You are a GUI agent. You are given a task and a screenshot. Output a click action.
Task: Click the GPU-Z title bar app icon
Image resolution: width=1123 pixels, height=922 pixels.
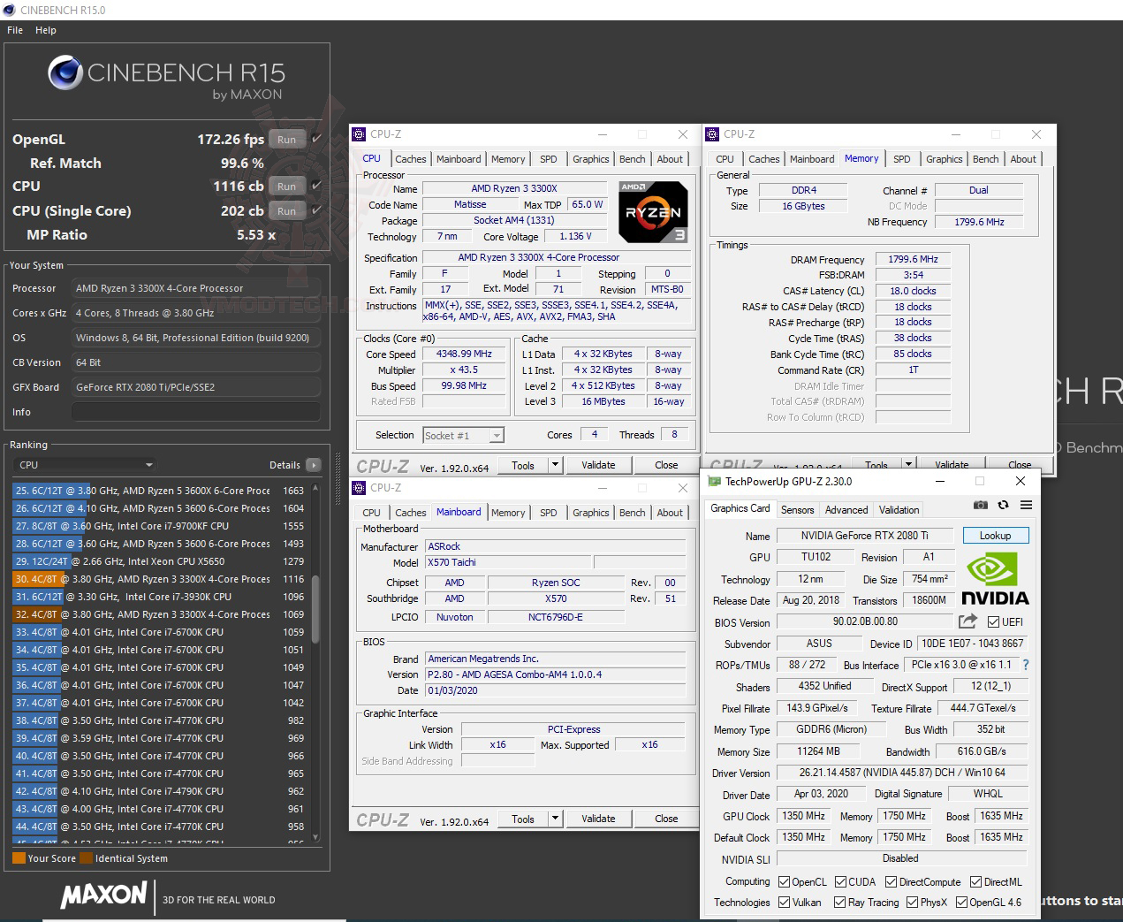[716, 482]
